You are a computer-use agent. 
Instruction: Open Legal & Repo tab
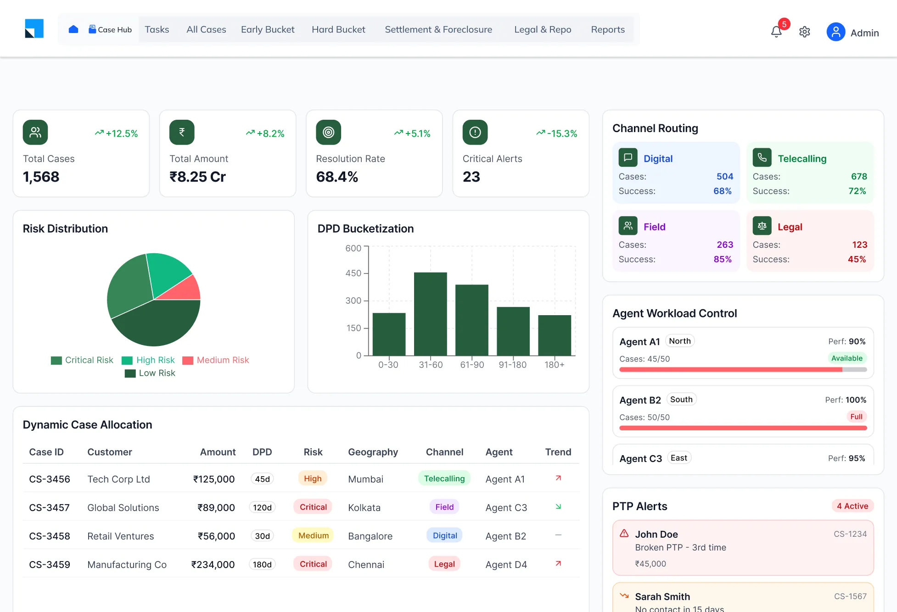coord(543,29)
